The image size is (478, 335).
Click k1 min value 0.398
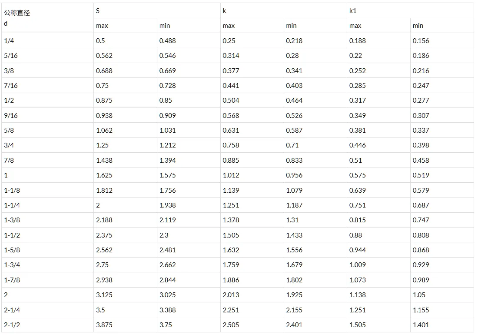pos(421,145)
